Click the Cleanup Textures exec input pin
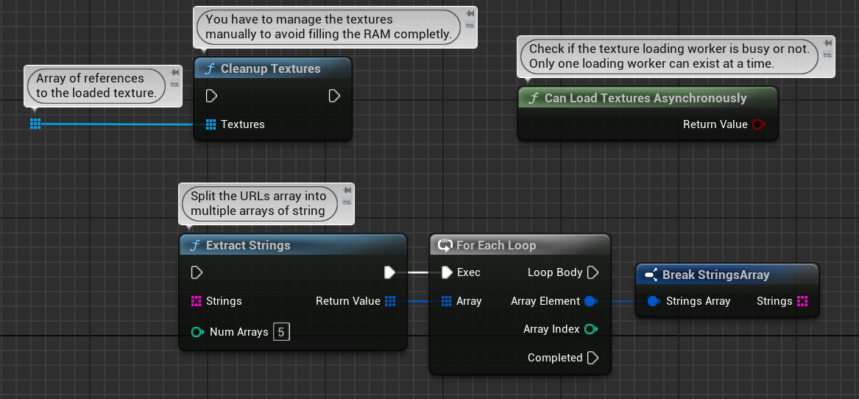The height and width of the screenshot is (399, 859). [x=211, y=96]
